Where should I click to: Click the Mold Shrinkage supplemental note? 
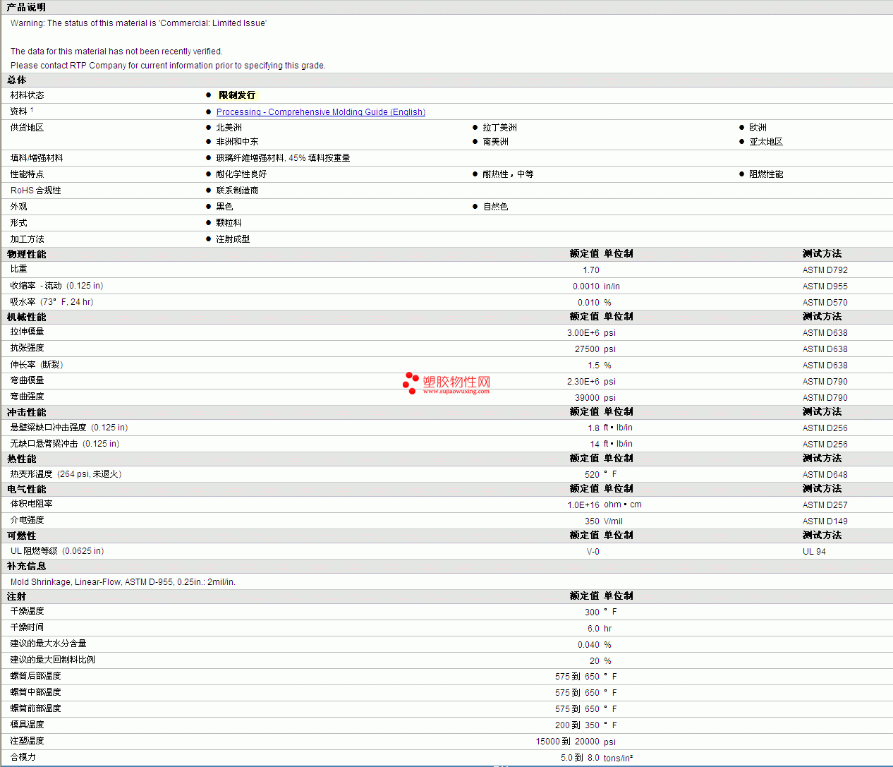tap(123, 582)
